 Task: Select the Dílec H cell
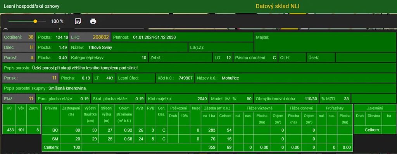(x=19, y=47)
